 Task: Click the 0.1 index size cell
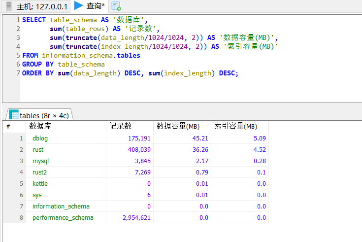click(240, 172)
